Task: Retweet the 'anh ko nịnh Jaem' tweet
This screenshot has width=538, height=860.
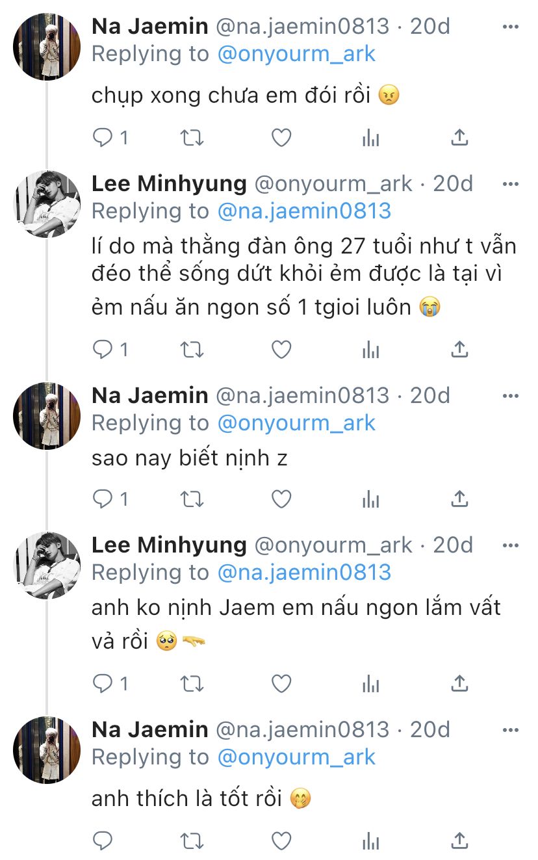Action: (x=192, y=683)
